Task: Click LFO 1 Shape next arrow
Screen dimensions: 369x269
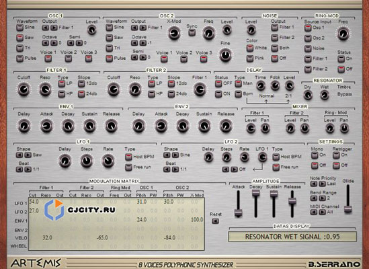Action: pos(28,155)
